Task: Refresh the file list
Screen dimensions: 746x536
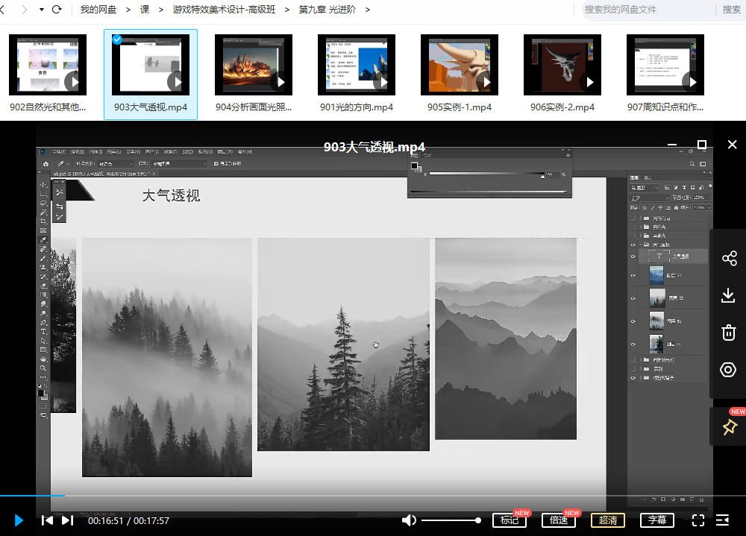Action: pos(57,10)
